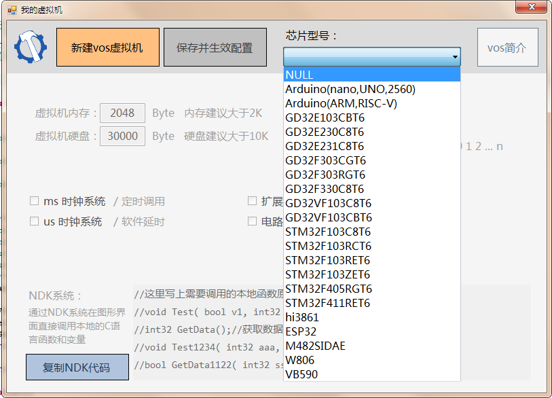Screen dimensions: 552x398
Task: Select NULL in the chip list
Action: [372, 75]
